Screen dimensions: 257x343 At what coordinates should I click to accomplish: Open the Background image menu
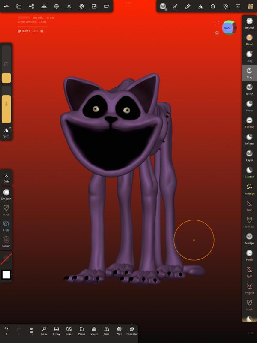tap(94, 6)
